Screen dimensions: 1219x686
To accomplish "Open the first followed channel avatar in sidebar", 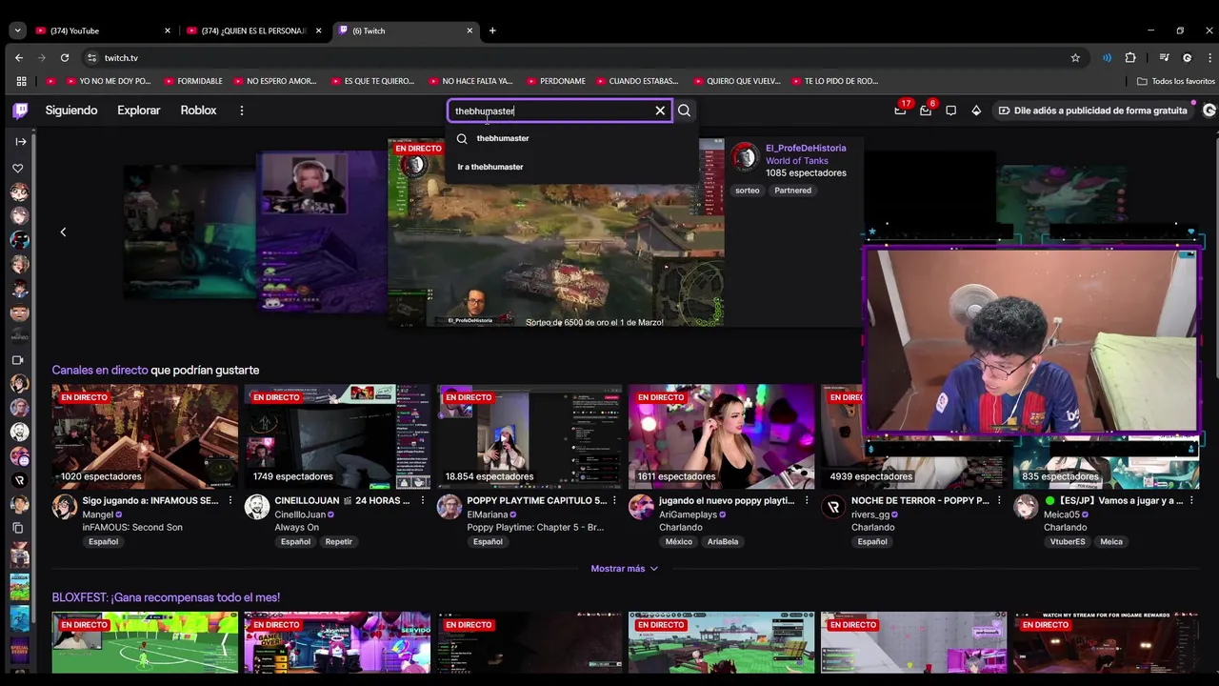I will (19, 192).
